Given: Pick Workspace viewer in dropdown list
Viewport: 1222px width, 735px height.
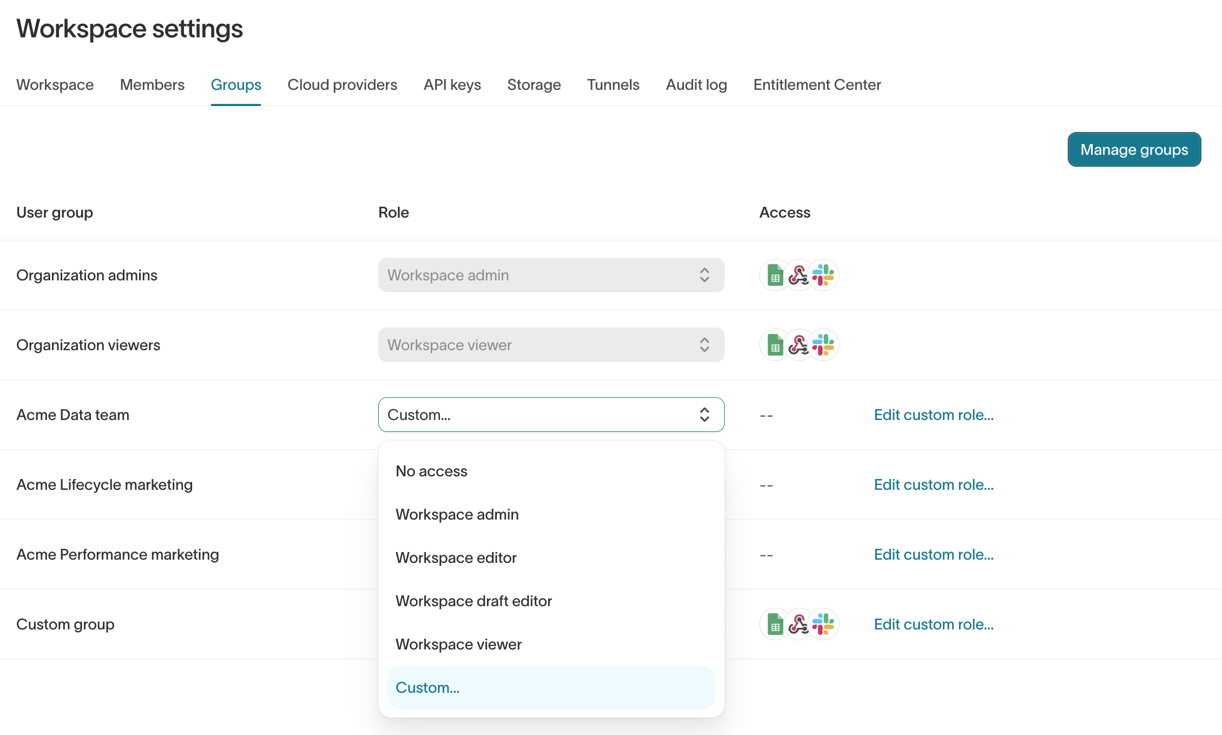Looking at the screenshot, I should [x=551, y=644].
